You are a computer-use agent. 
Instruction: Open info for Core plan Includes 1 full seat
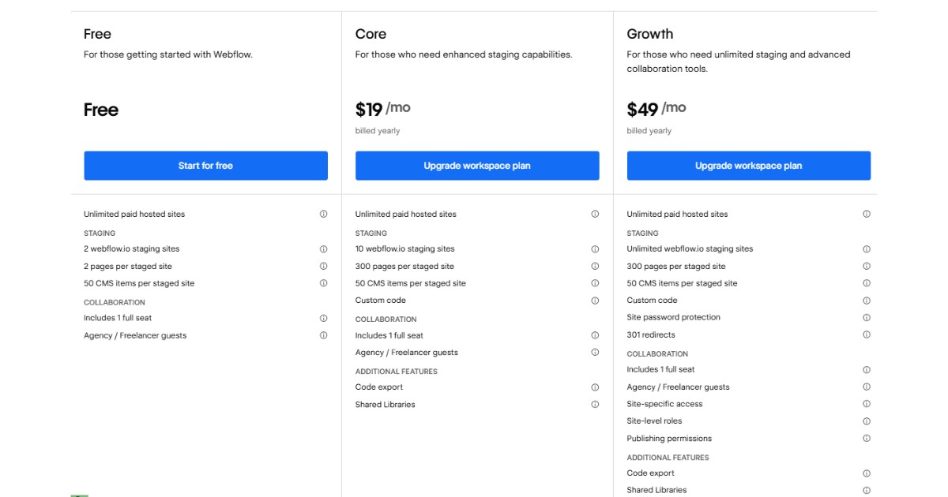coord(595,335)
